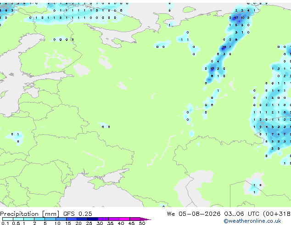Click the '25' legend label

(x=89, y=223)
